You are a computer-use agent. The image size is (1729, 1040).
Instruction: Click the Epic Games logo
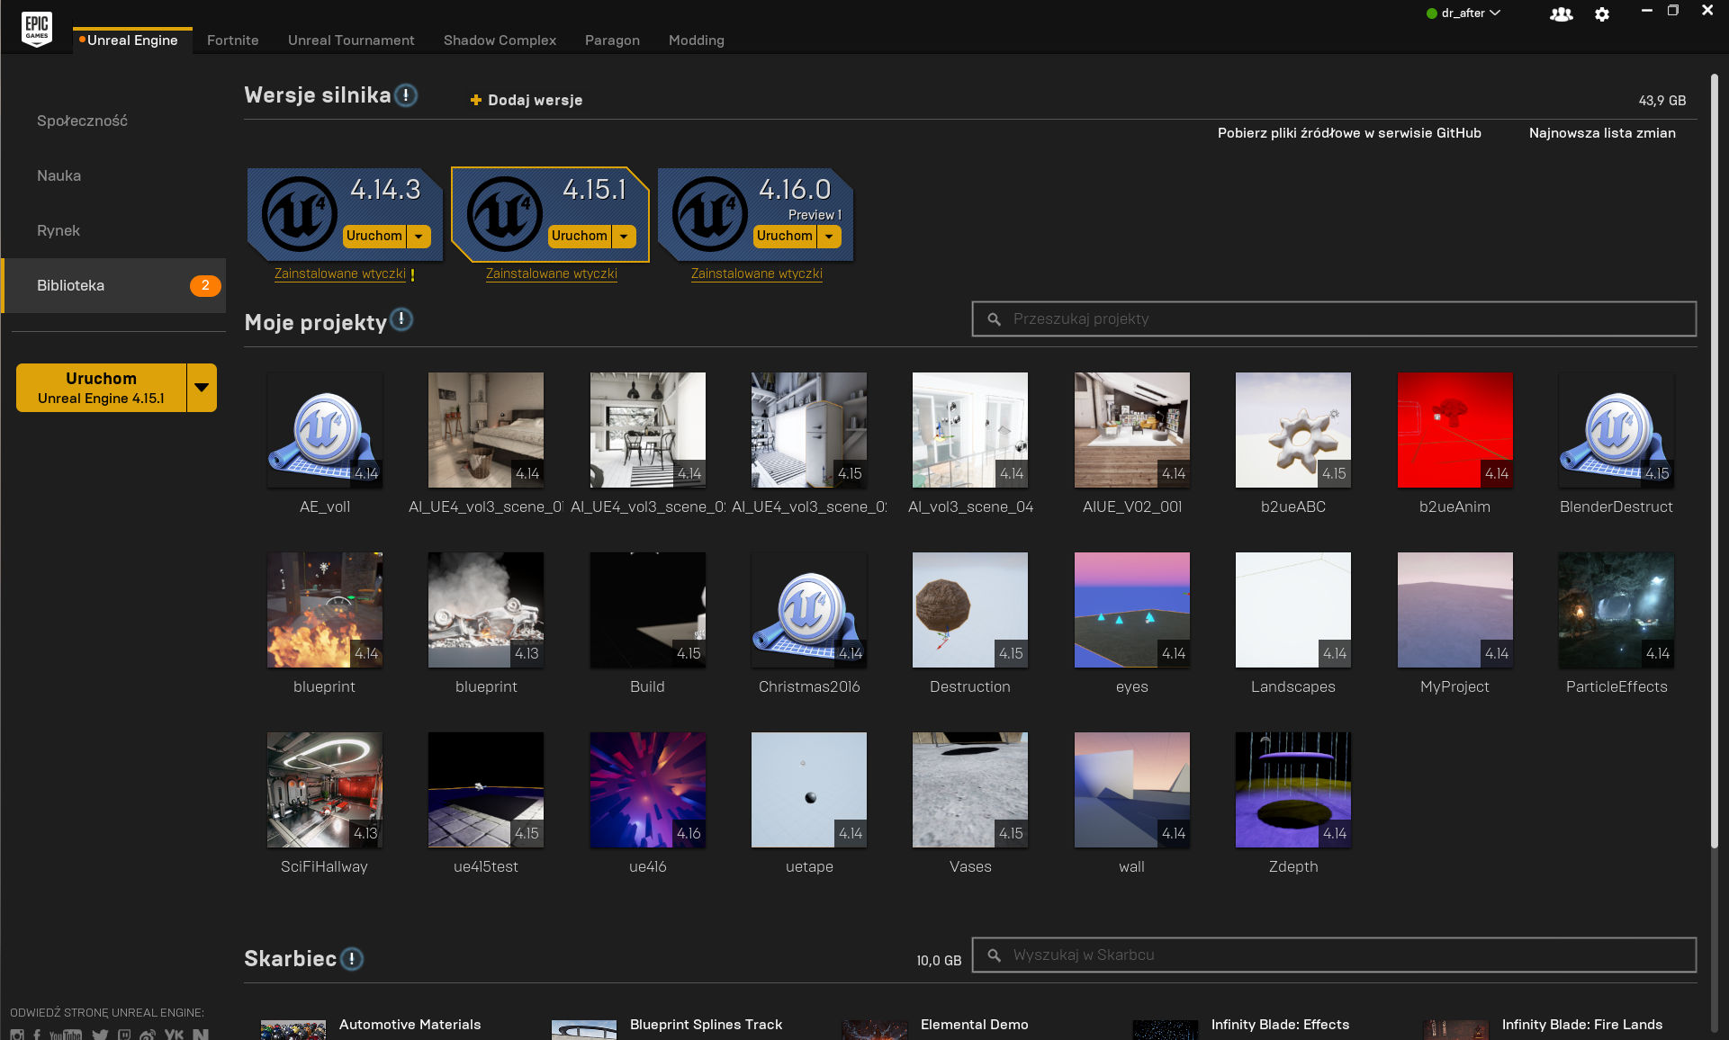pos(37,28)
